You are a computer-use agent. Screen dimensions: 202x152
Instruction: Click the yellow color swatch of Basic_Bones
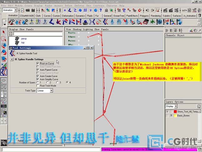tap(175, 115)
